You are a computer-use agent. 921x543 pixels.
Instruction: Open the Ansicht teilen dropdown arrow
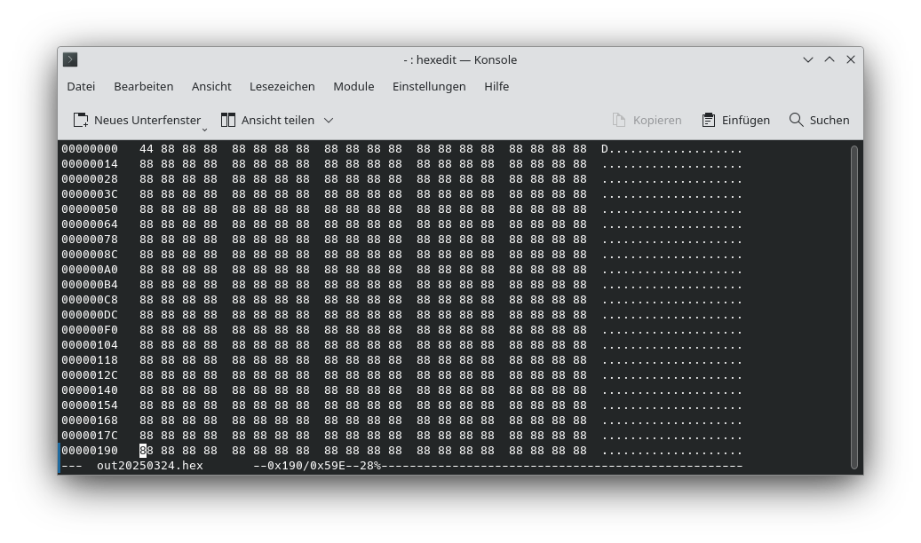point(328,120)
